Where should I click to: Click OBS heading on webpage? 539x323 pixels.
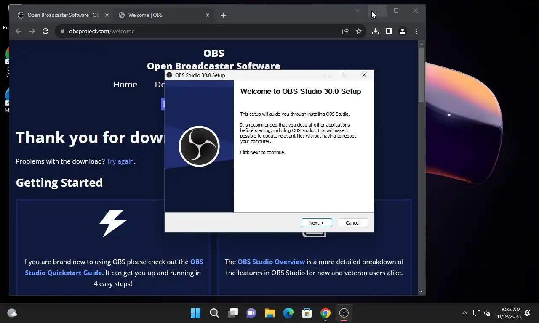tap(213, 53)
